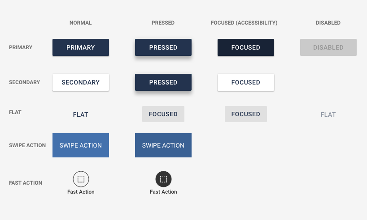Click the PRESSED button in the Primary row
This screenshot has width=367, height=220.
click(163, 47)
